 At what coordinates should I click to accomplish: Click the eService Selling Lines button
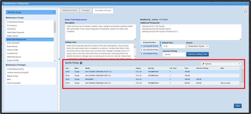click(x=197, y=54)
